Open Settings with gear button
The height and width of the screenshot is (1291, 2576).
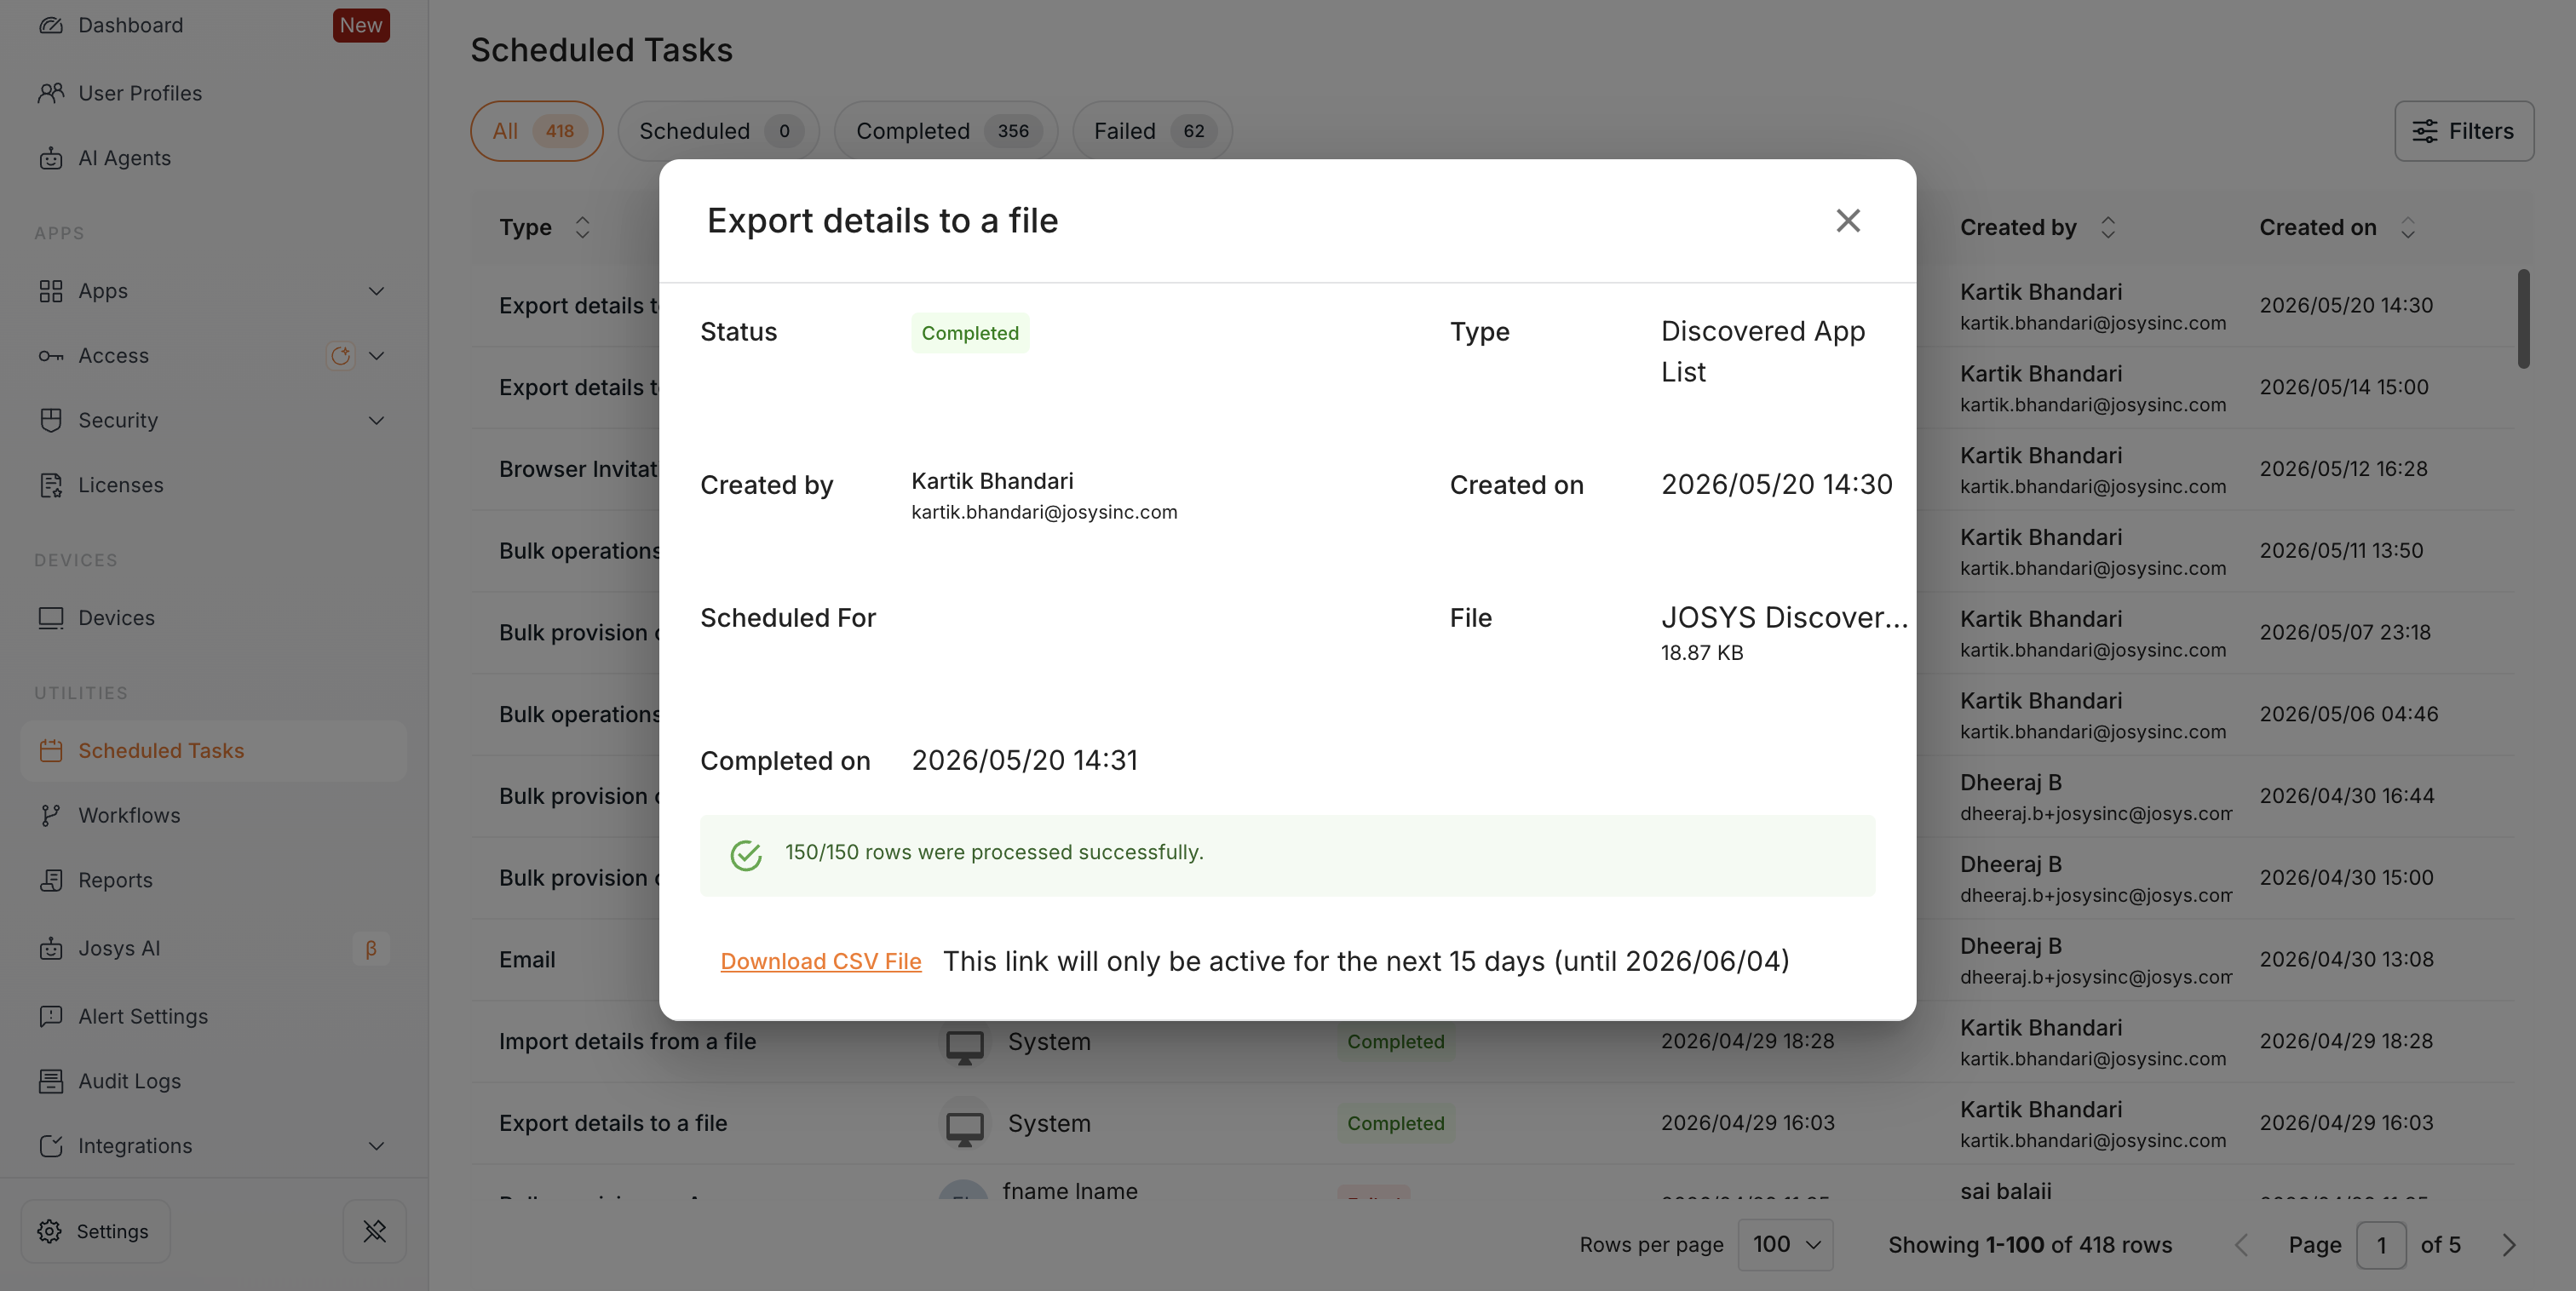pos(96,1231)
